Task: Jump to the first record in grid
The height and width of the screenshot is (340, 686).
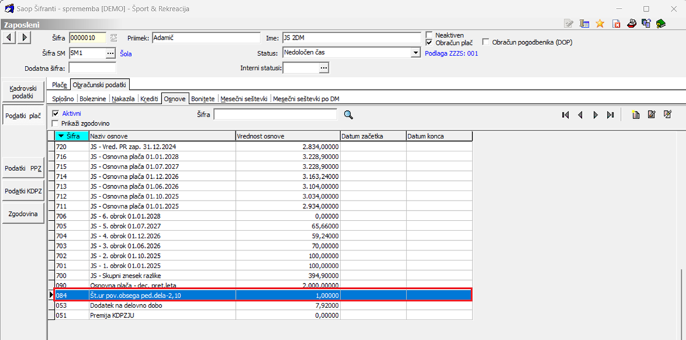Action: pos(565,115)
